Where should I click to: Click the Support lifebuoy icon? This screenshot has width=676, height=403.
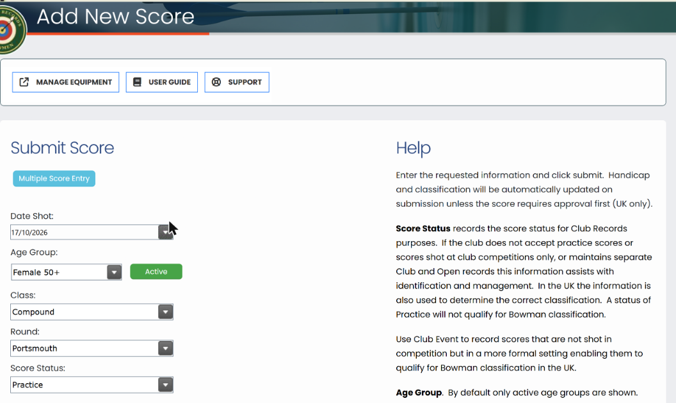216,82
